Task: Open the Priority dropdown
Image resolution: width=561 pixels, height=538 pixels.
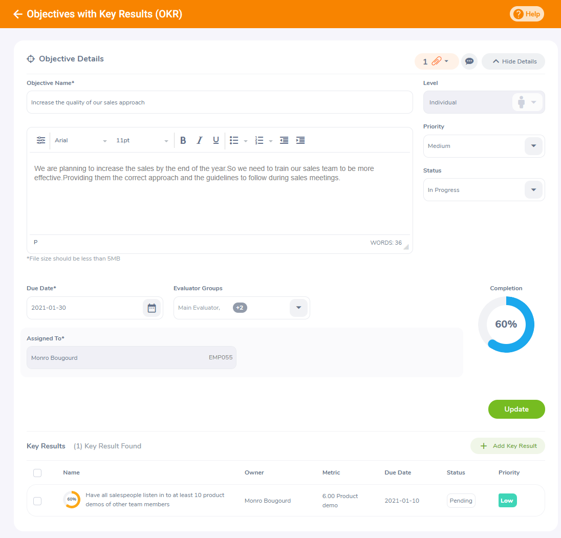Action: click(x=533, y=146)
